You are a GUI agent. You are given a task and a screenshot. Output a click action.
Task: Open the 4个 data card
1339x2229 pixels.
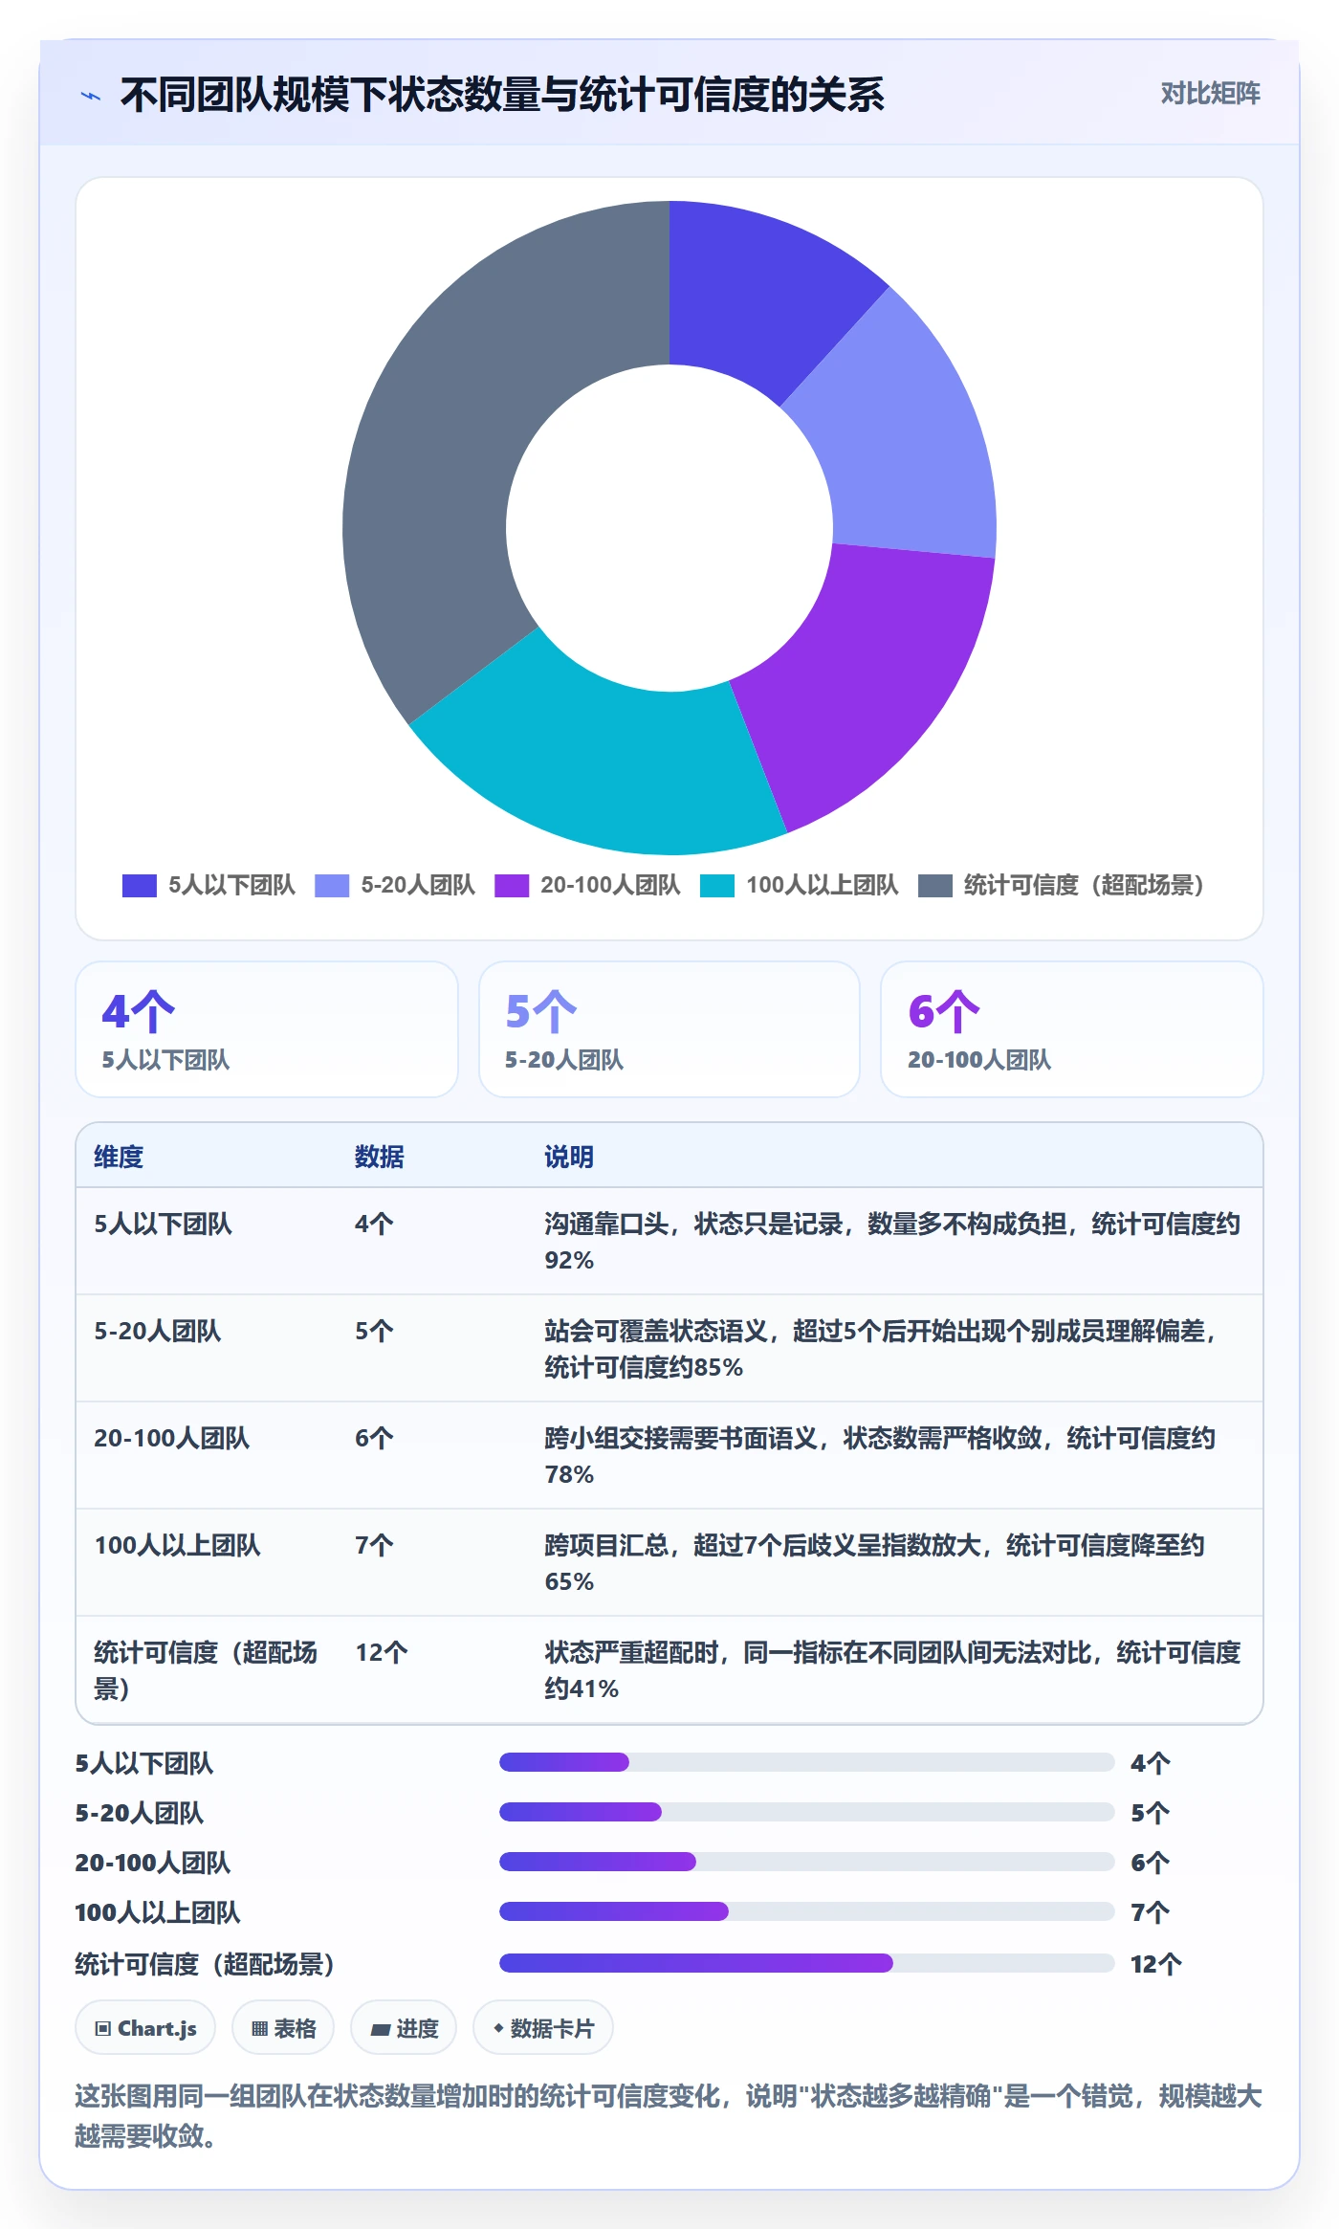pyautogui.click(x=267, y=1029)
